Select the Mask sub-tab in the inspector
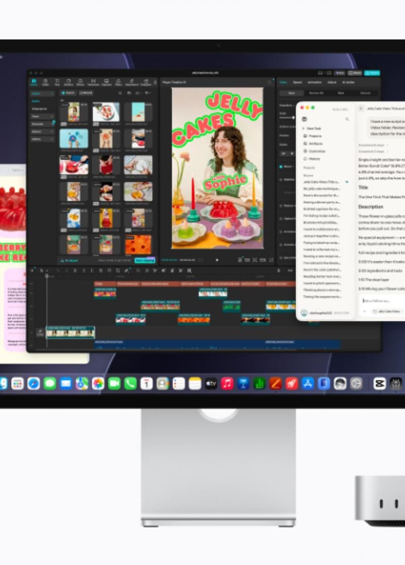 (x=341, y=93)
